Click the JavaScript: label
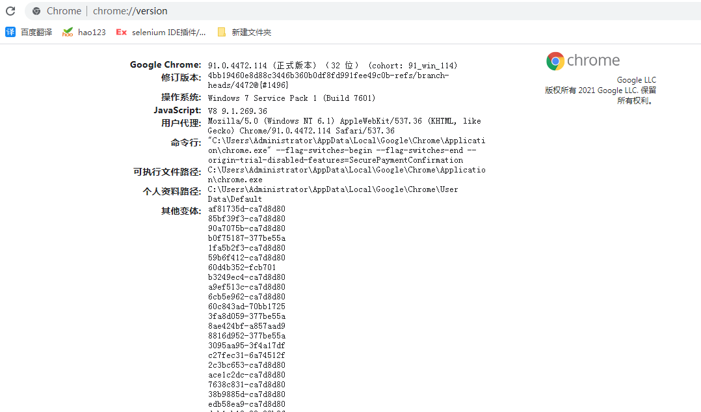 (178, 110)
